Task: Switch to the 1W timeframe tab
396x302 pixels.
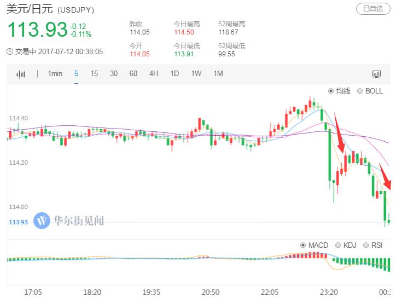Action: (x=196, y=73)
